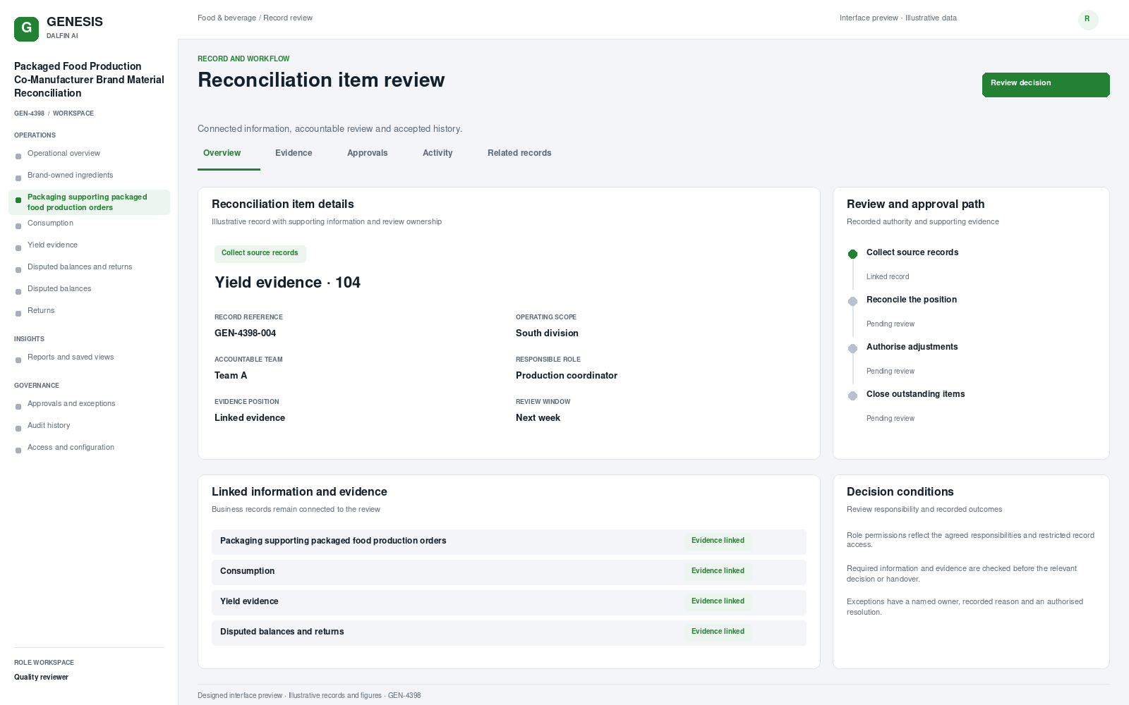
Task: Select the Close outstanding items step marker
Action: coord(852,396)
